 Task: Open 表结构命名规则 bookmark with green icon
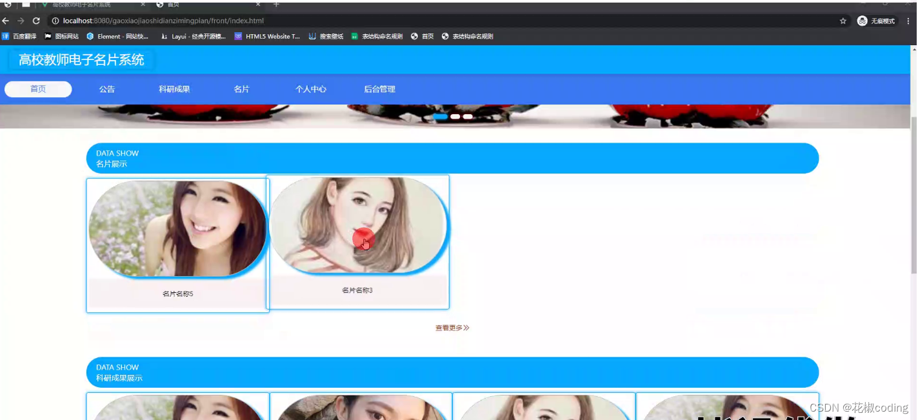[x=377, y=37]
